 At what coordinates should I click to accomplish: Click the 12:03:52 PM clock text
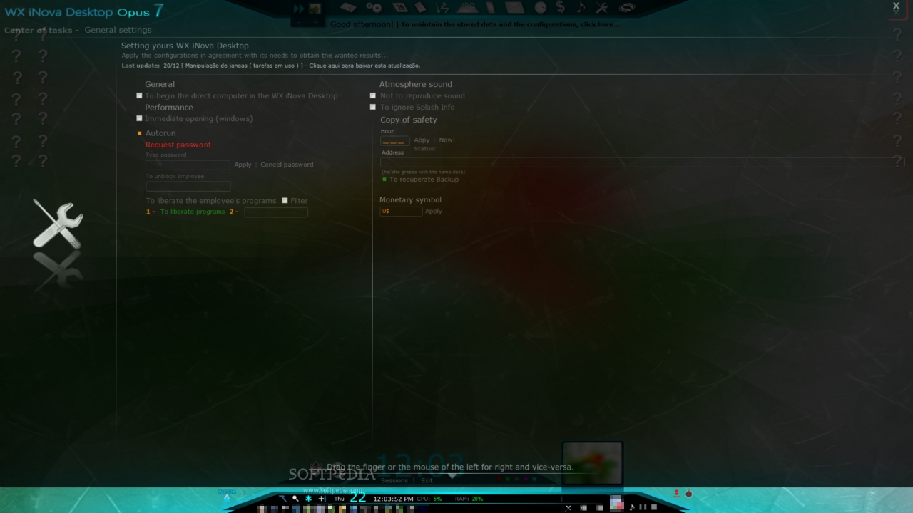[393, 499]
